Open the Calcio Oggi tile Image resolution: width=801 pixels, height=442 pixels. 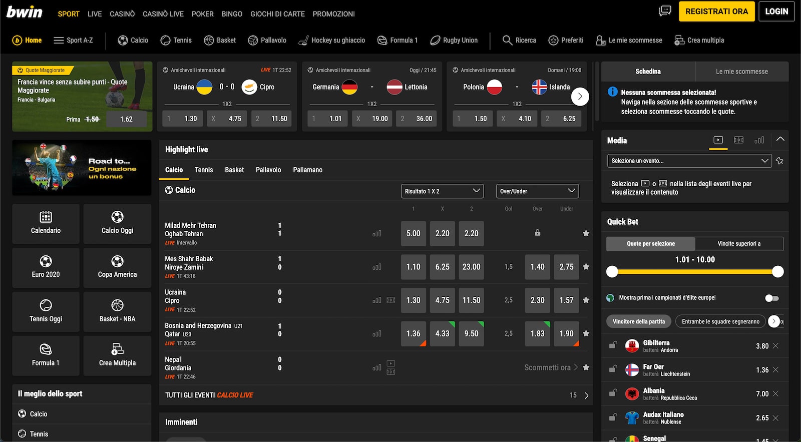click(117, 223)
